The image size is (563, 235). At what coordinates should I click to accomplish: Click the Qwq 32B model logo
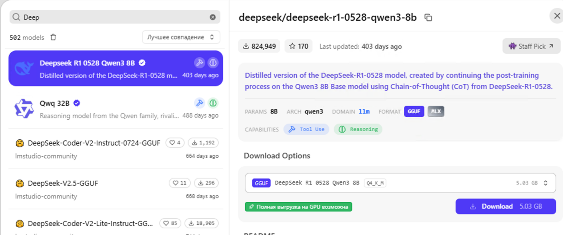pos(24,109)
